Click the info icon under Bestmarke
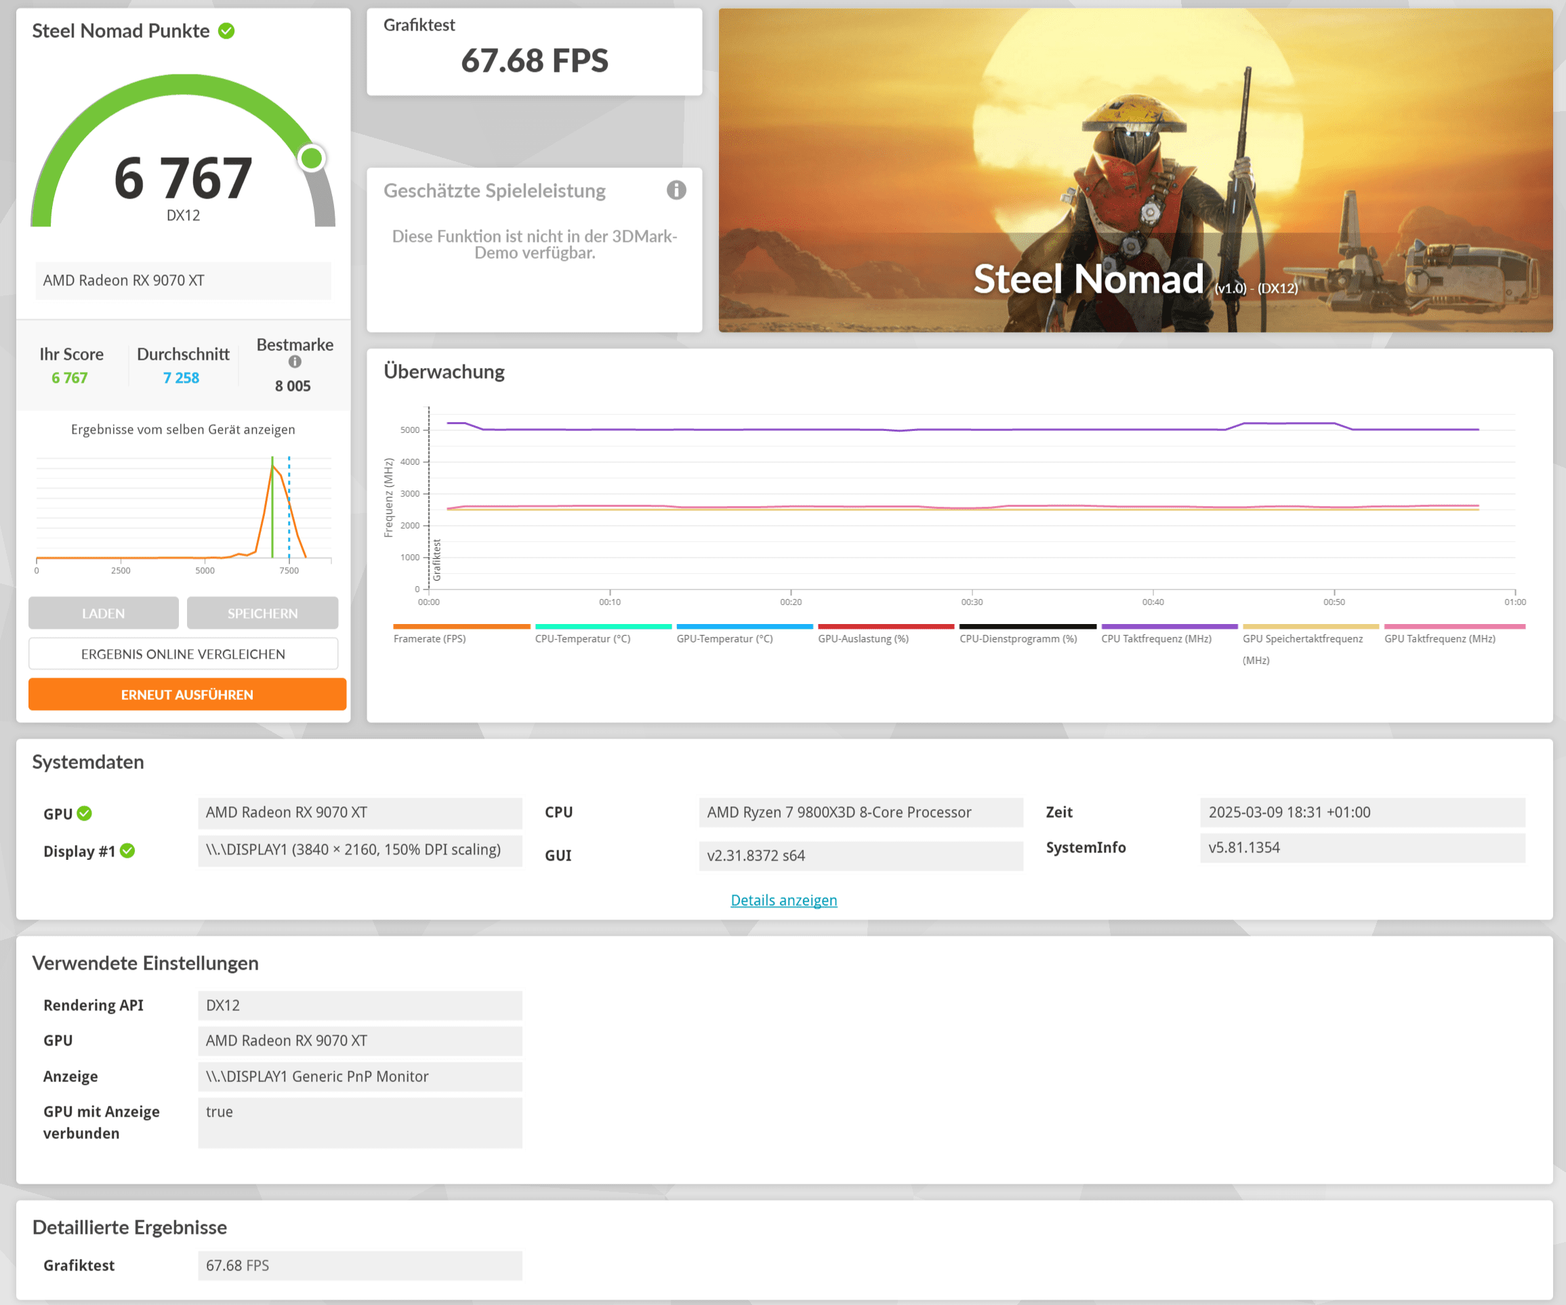 click(295, 362)
